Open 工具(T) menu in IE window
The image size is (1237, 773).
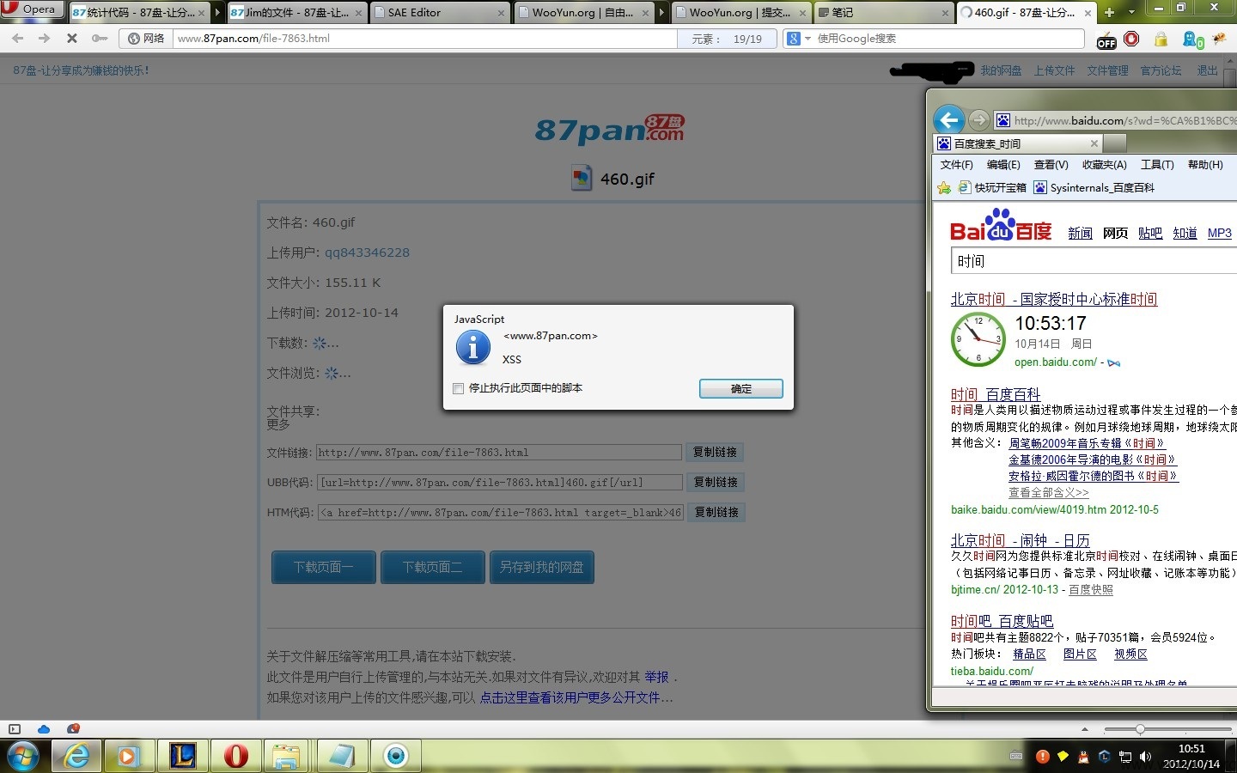1156,165
